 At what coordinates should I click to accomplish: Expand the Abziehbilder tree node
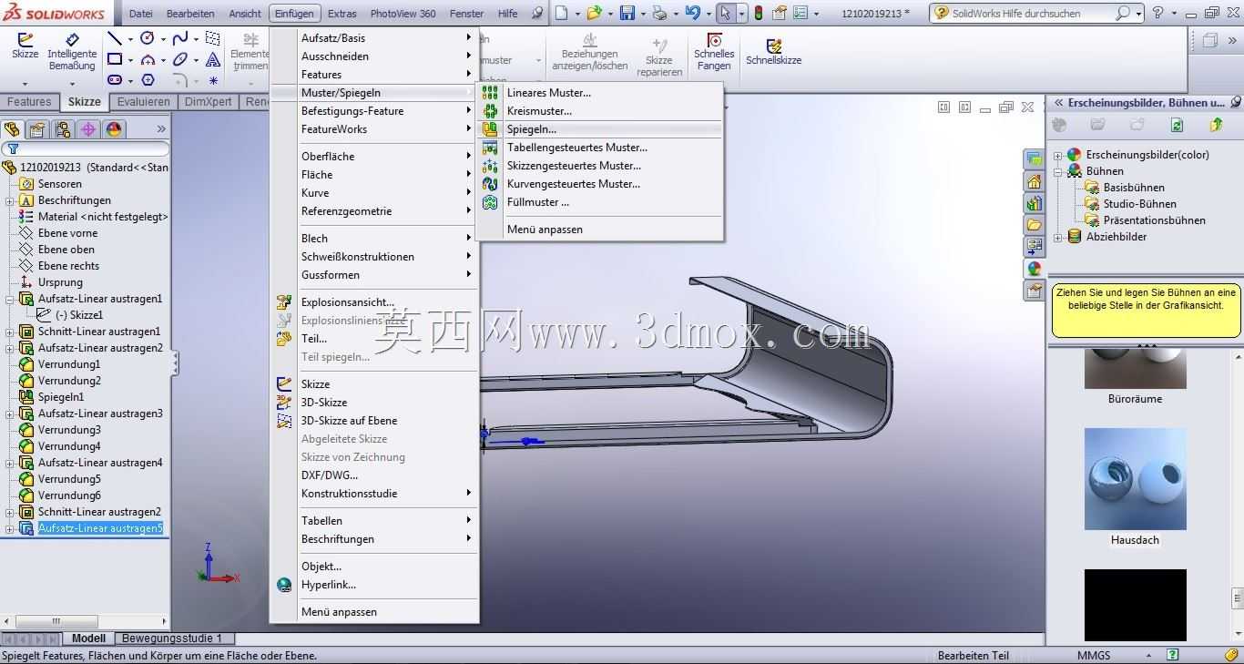pos(1058,237)
